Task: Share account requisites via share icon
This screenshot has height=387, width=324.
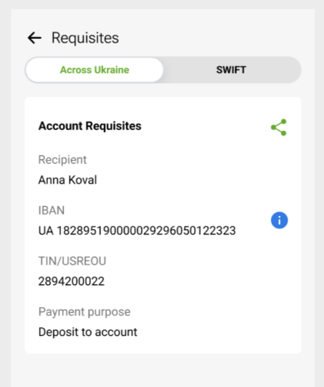Action: 279,127
